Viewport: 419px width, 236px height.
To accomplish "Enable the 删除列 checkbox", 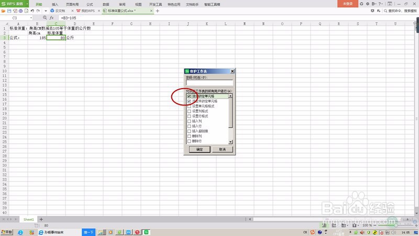I will [x=189, y=136].
